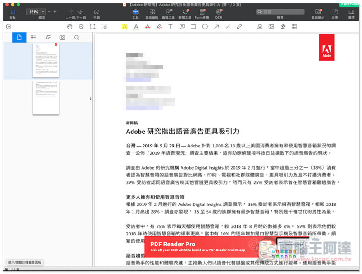Open the 151% zoom level dropdown
362x274 pixels.
(x=36, y=11)
